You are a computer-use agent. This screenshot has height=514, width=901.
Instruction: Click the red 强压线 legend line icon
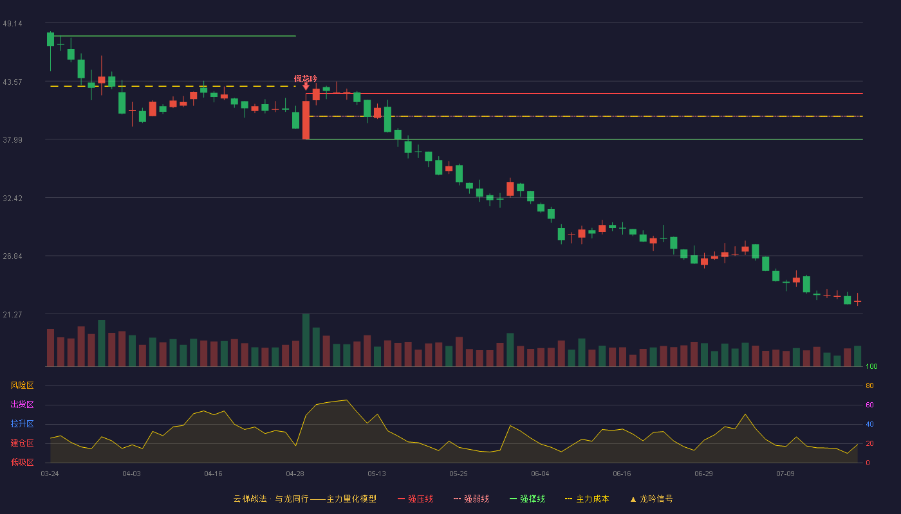402,499
